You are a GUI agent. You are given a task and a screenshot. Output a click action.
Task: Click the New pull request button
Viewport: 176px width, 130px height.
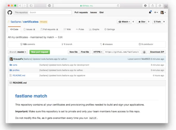click(x=40, y=52)
